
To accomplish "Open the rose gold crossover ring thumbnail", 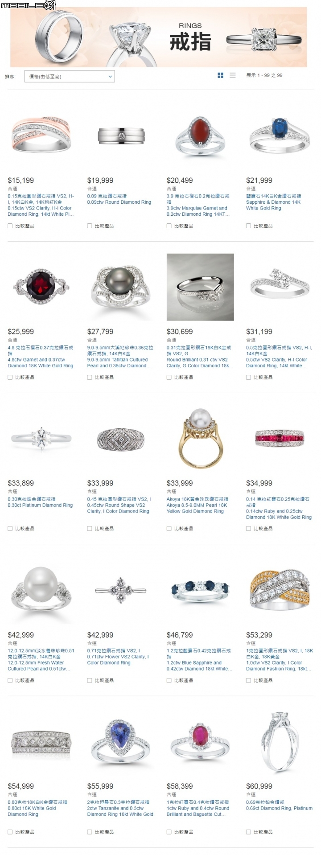I will click(41, 135).
